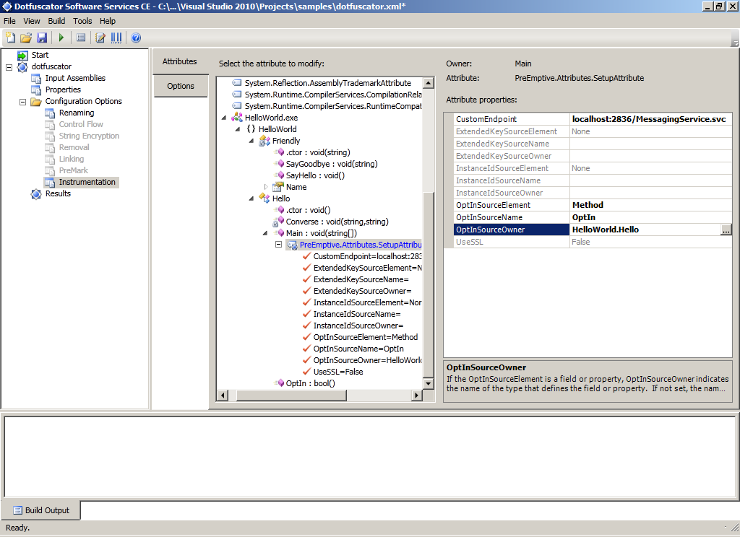Open the Tools menu
The height and width of the screenshot is (537, 740).
(x=82, y=21)
